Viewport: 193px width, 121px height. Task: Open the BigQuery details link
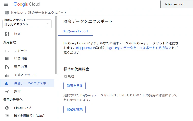point(84,48)
